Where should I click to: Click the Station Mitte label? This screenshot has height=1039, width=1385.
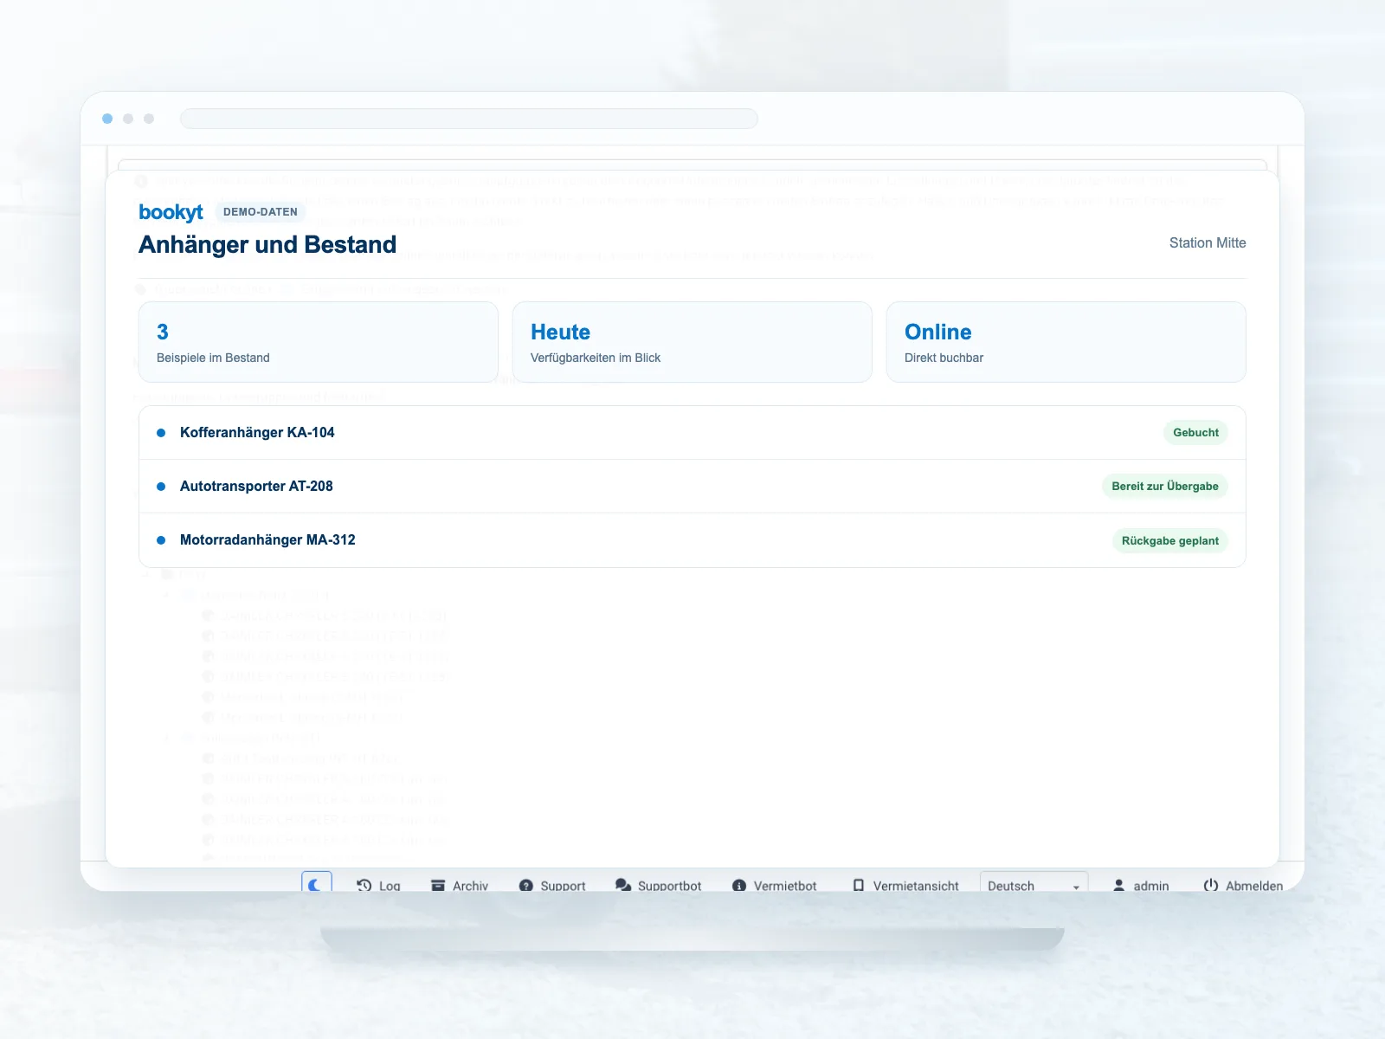pyautogui.click(x=1208, y=243)
